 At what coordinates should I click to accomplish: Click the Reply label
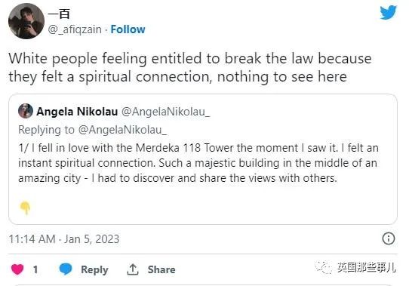point(94,270)
